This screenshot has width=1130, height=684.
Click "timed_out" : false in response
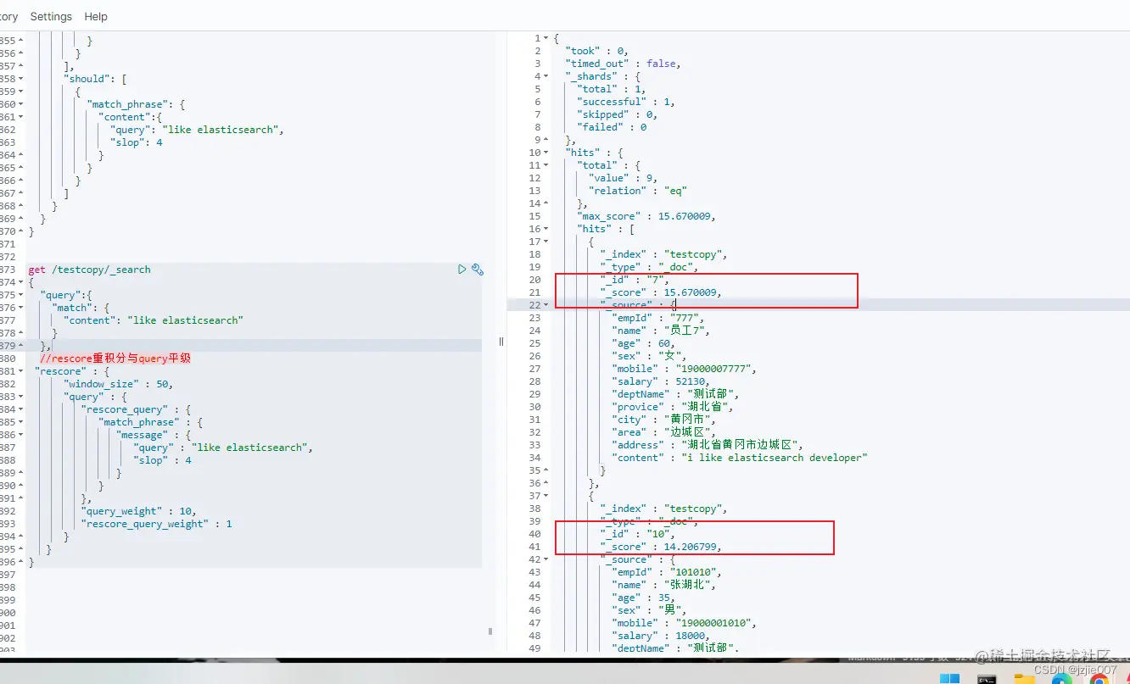pyautogui.click(x=623, y=64)
